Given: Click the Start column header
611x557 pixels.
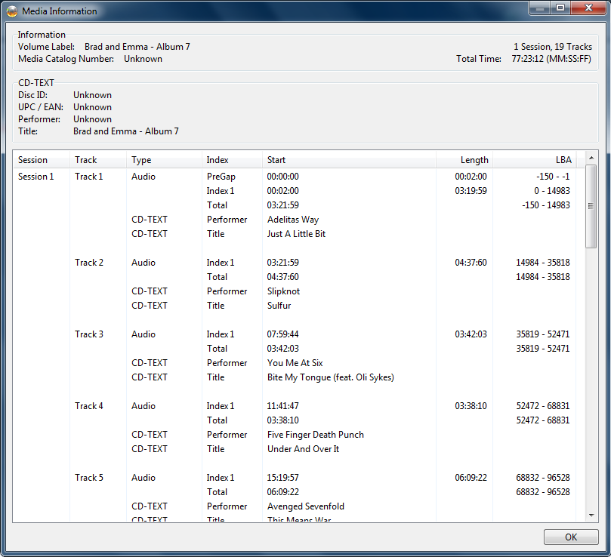Looking at the screenshot, I should (276, 160).
